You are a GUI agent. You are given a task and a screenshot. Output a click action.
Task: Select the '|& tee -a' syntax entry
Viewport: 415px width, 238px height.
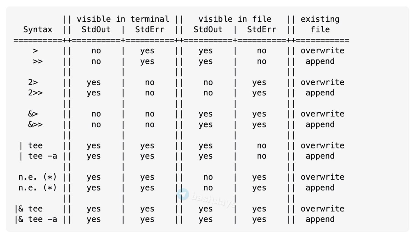tap(36, 219)
